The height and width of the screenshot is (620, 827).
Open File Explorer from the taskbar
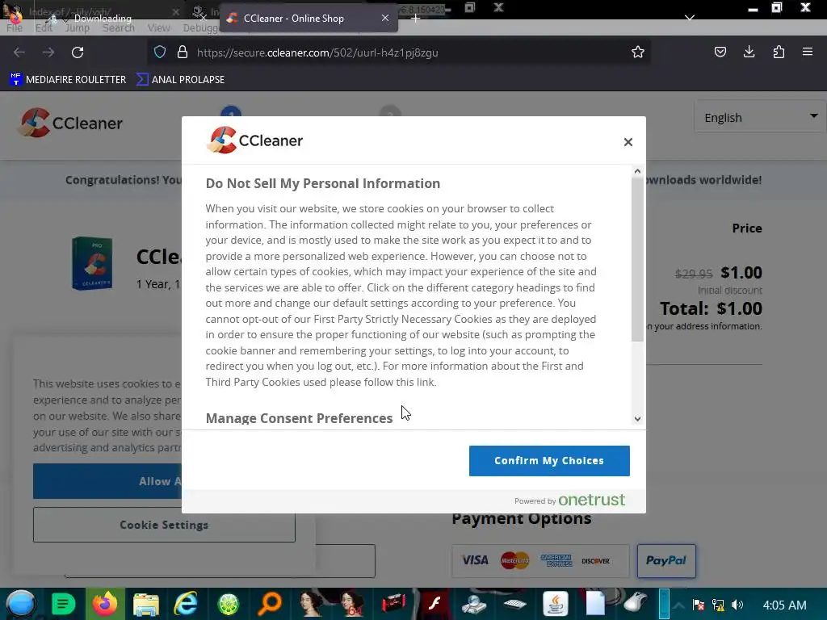(x=146, y=604)
